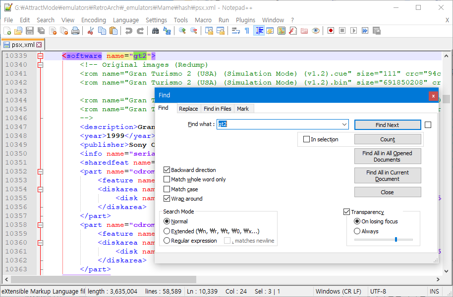This screenshot has height=297, width=453.
Task: Create a new file with the toolbar icon
Action: [7, 31]
